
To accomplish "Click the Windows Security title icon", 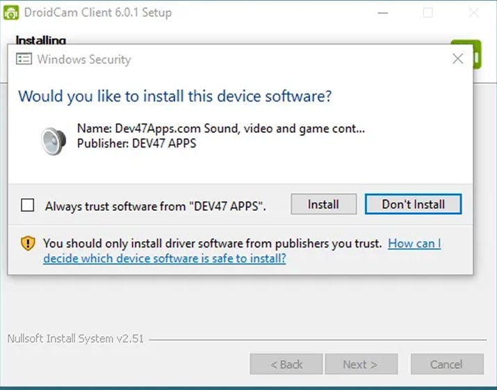I will point(24,59).
